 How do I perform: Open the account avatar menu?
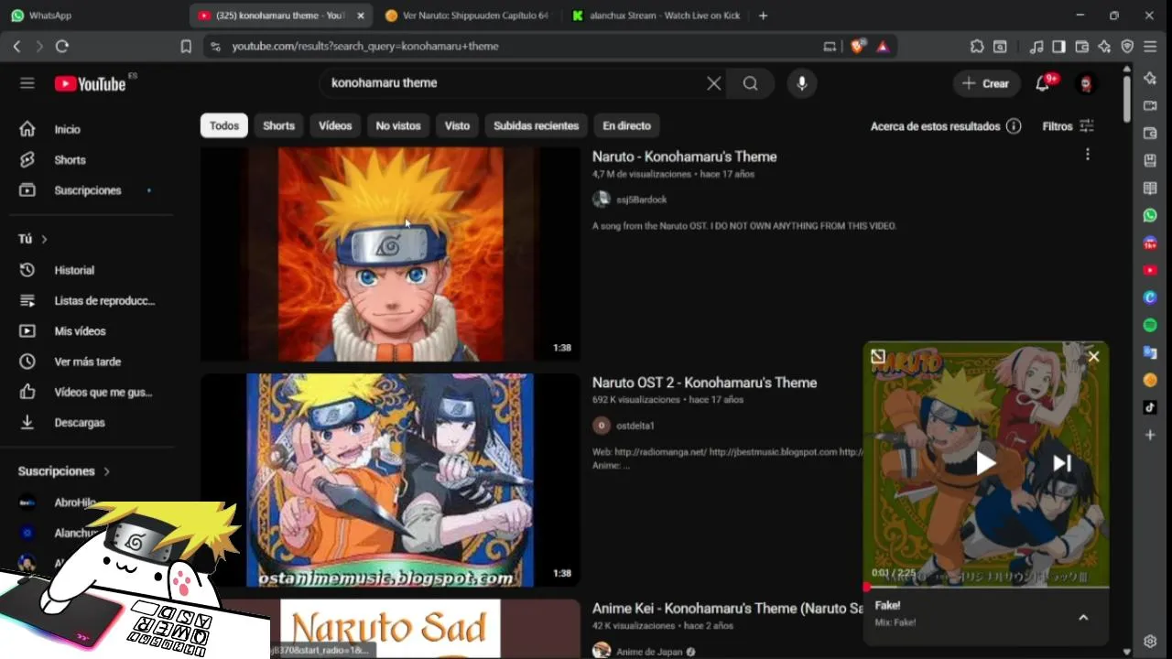(1086, 83)
